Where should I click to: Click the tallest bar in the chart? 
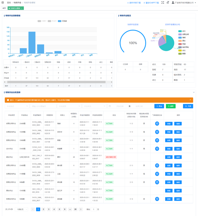(x=32, y=43)
